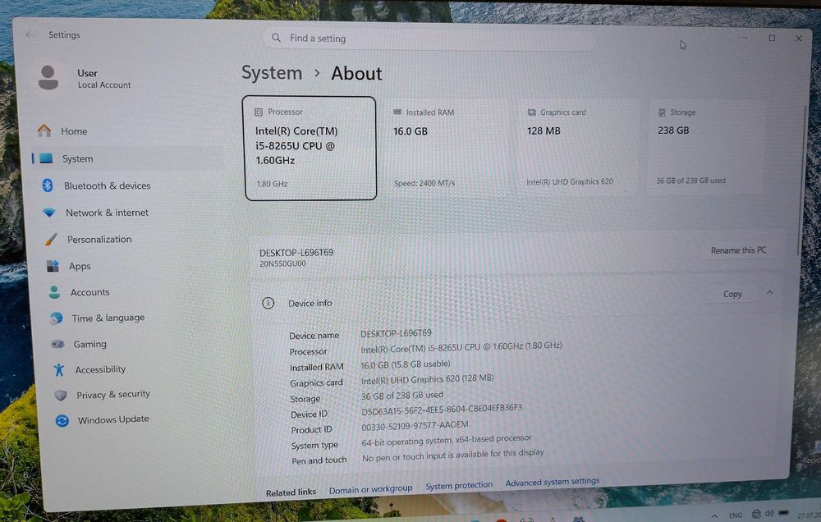Select the Processor info card

click(310, 149)
